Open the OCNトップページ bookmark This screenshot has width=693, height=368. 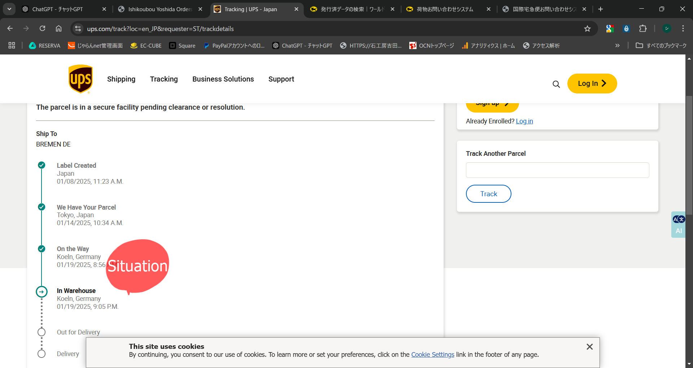click(x=432, y=45)
